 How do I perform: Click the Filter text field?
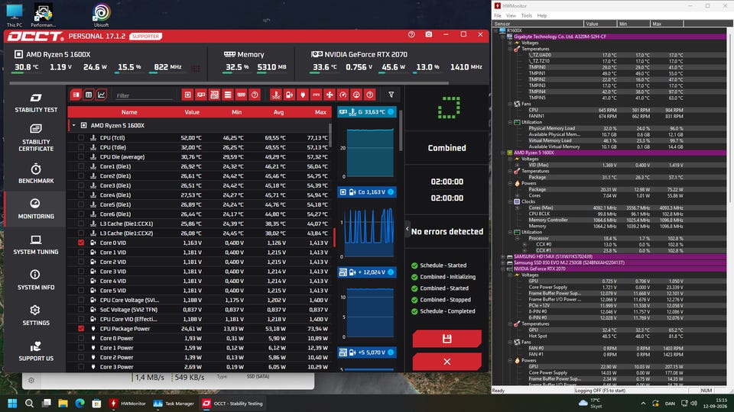tap(145, 95)
